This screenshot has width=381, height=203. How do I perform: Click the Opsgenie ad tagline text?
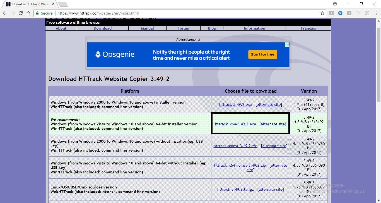point(191,55)
